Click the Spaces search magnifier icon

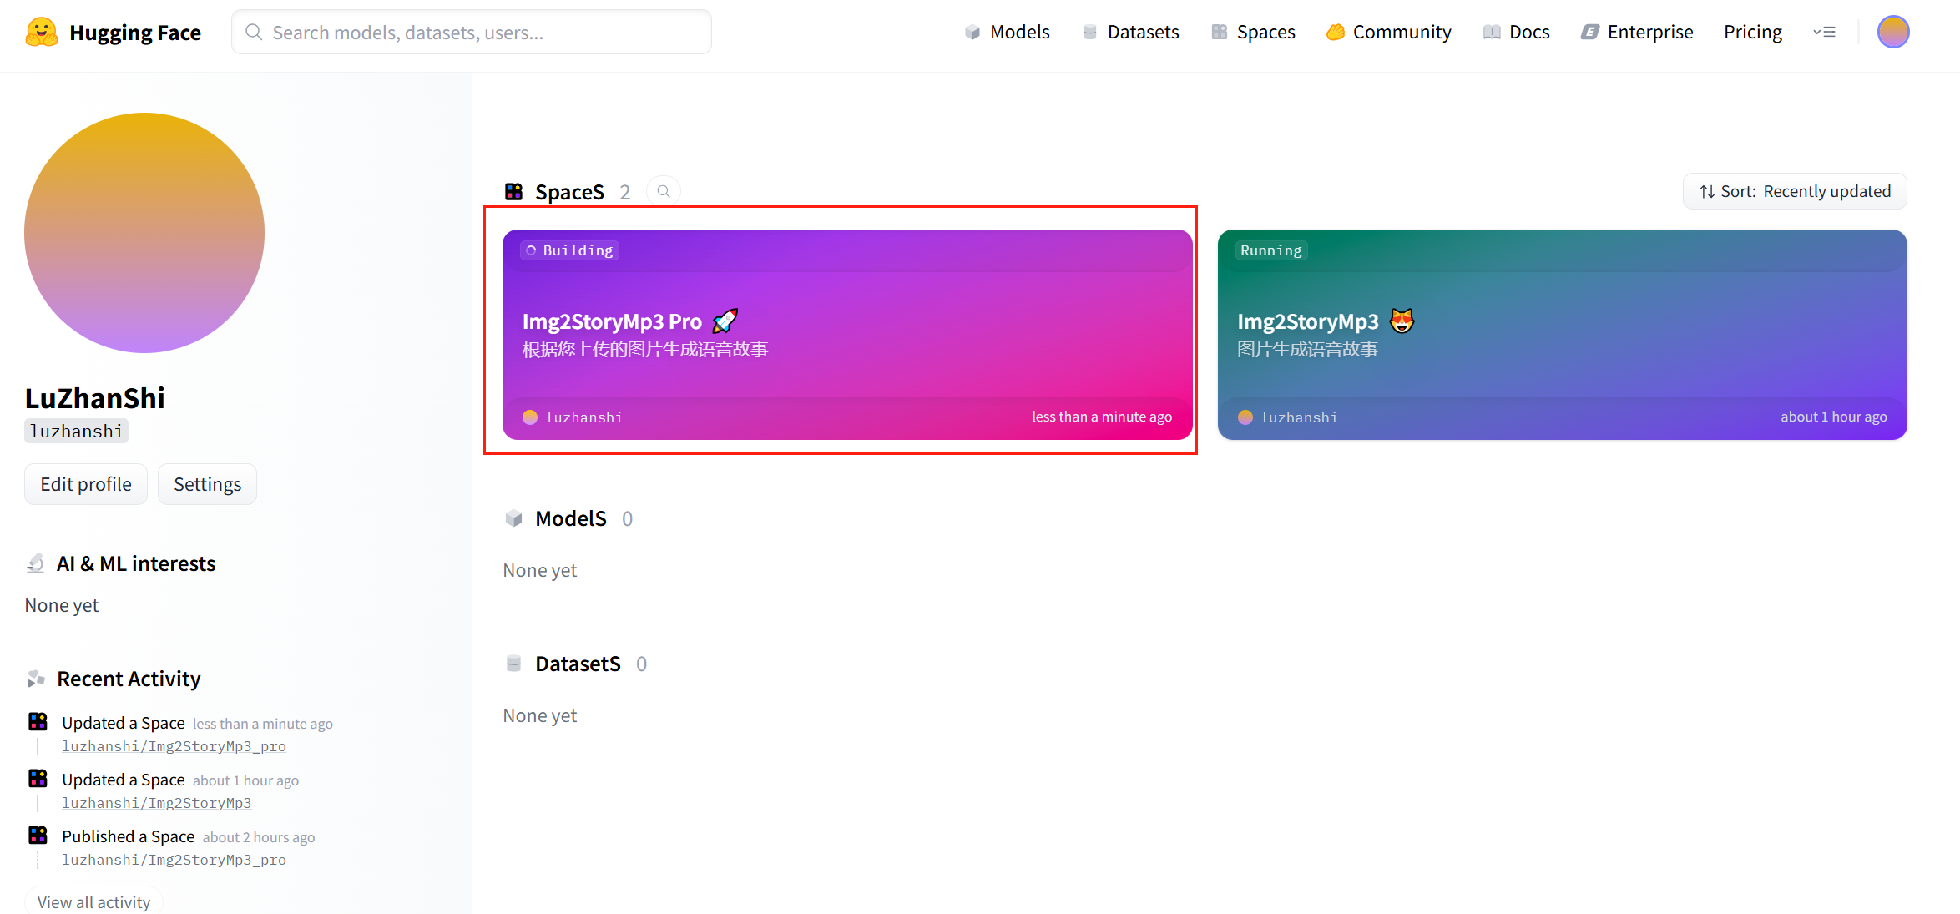[x=664, y=192]
